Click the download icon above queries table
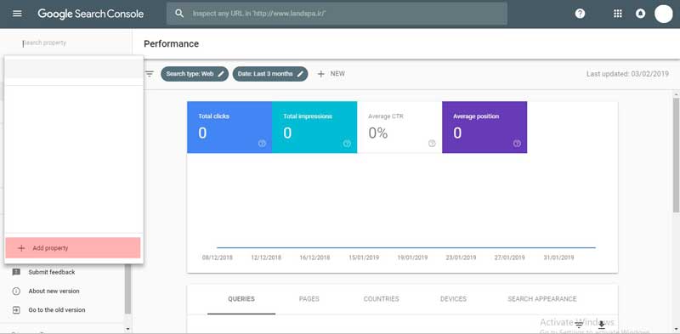 click(x=602, y=325)
